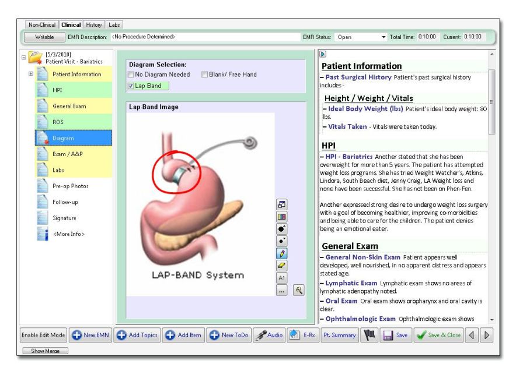Switch to the History tab
This screenshot has width=523, height=392.
point(93,24)
